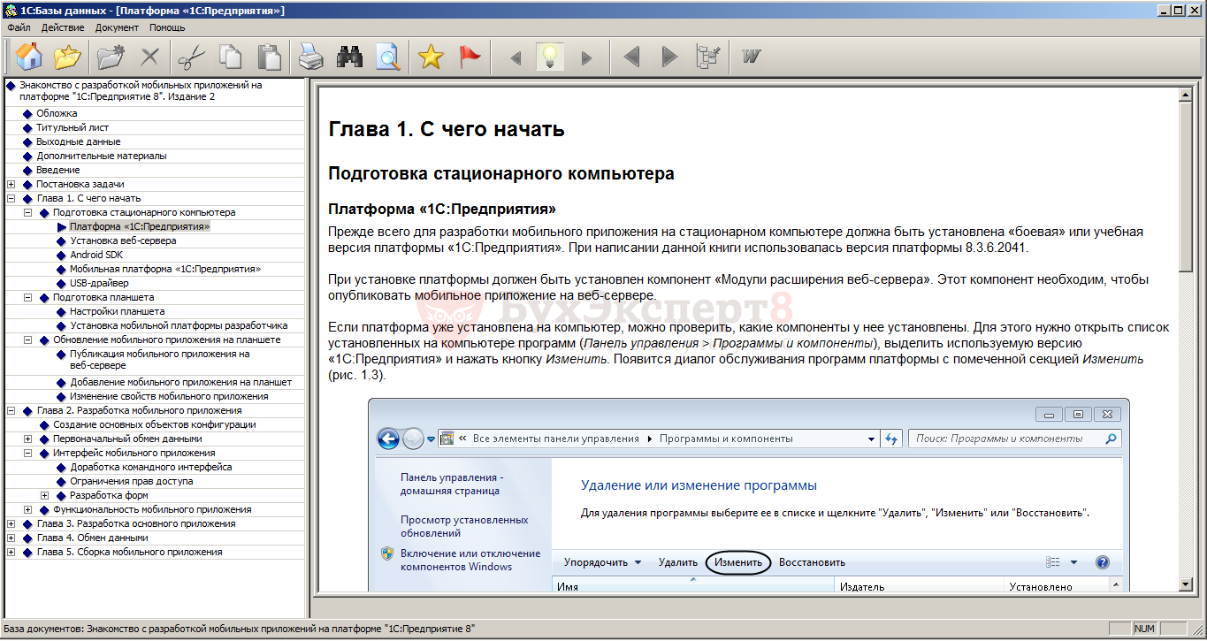Select the Выходные данные item
Screen dimensions: 1207x641
pyautogui.click(x=78, y=141)
